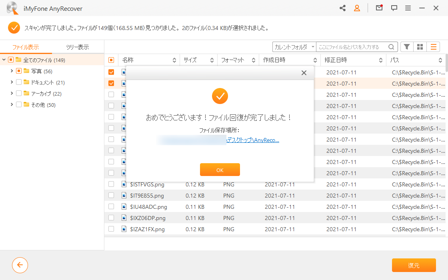
Task: Check the ドキュメント folder checkbox
Action: coord(19,82)
